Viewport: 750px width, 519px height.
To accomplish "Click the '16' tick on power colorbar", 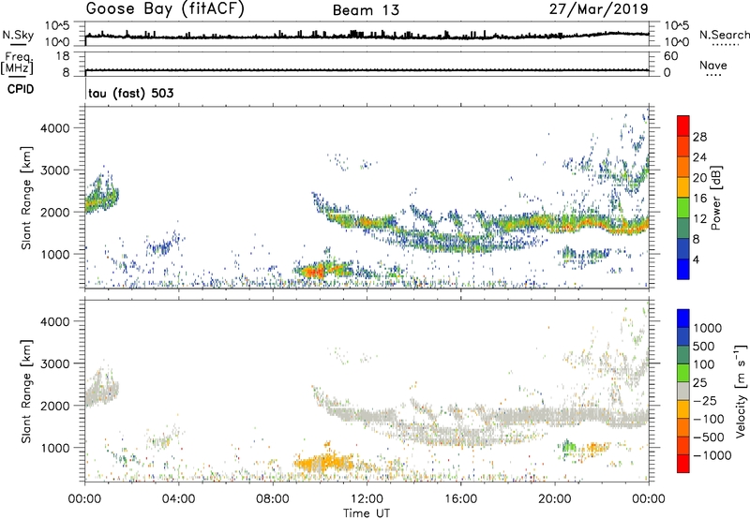I will [x=699, y=199].
